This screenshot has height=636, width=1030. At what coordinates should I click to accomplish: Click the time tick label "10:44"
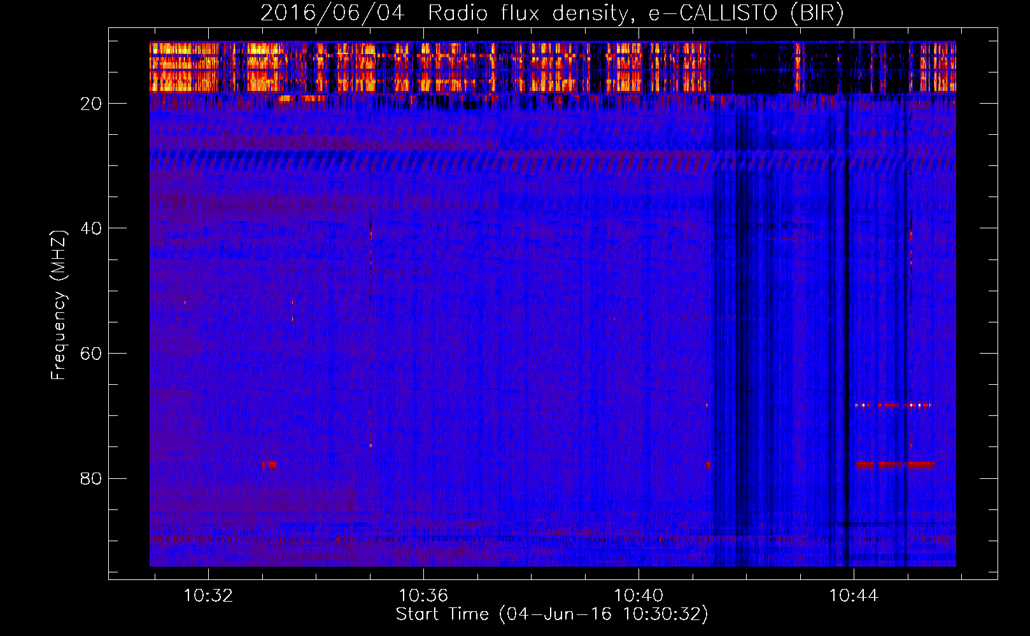854,595
